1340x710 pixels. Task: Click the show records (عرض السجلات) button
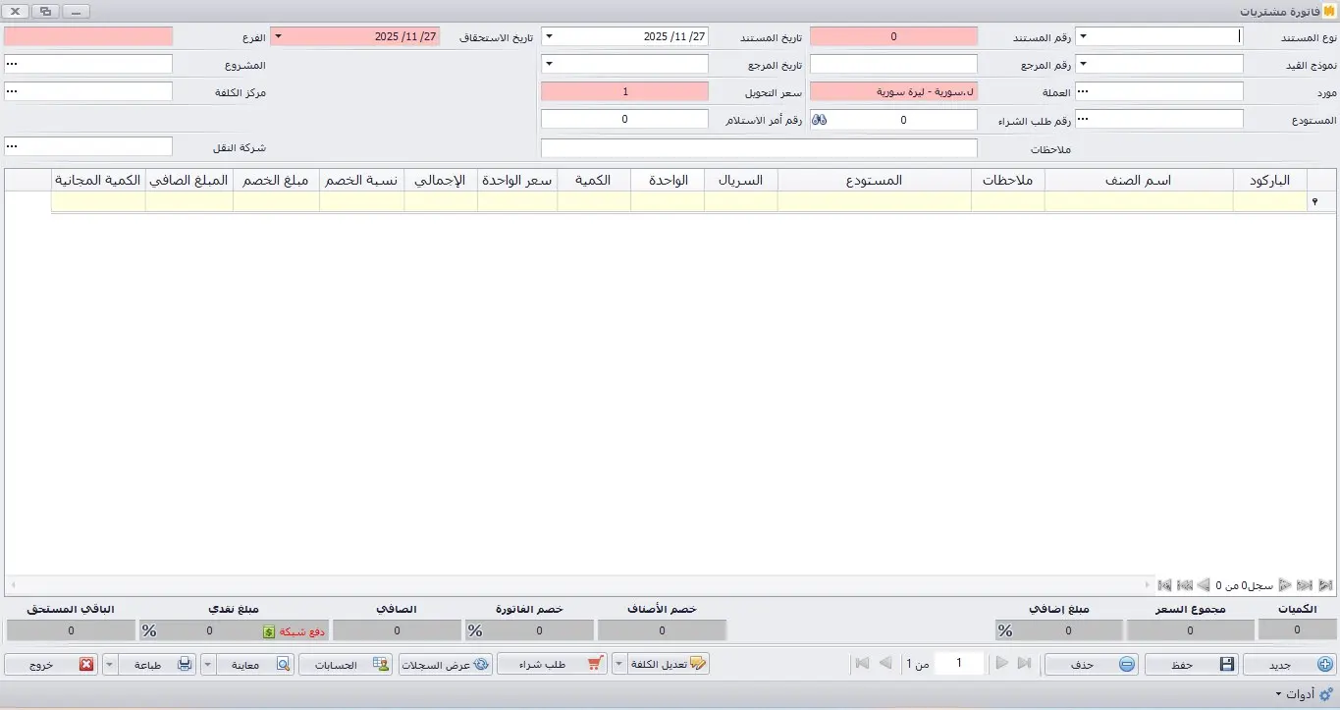[x=445, y=665]
